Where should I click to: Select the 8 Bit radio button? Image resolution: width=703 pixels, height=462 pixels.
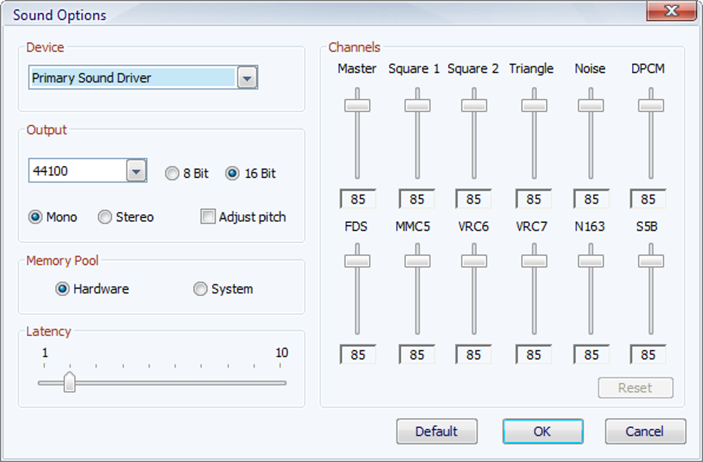[172, 174]
